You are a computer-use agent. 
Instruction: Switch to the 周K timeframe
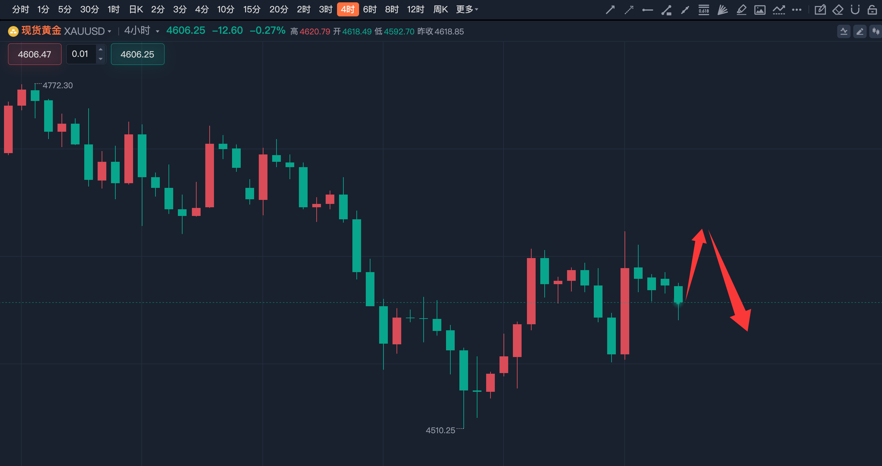[440, 9]
